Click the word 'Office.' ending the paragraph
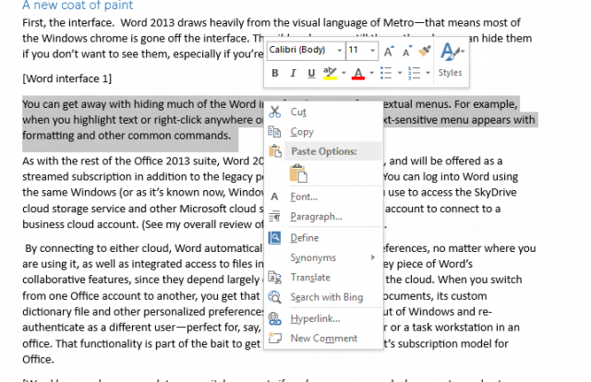 pos(38,360)
